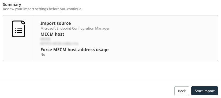Screen dimensions: 221x98
Task: Click the document list icon in summary card
Action: click(x=18, y=29)
